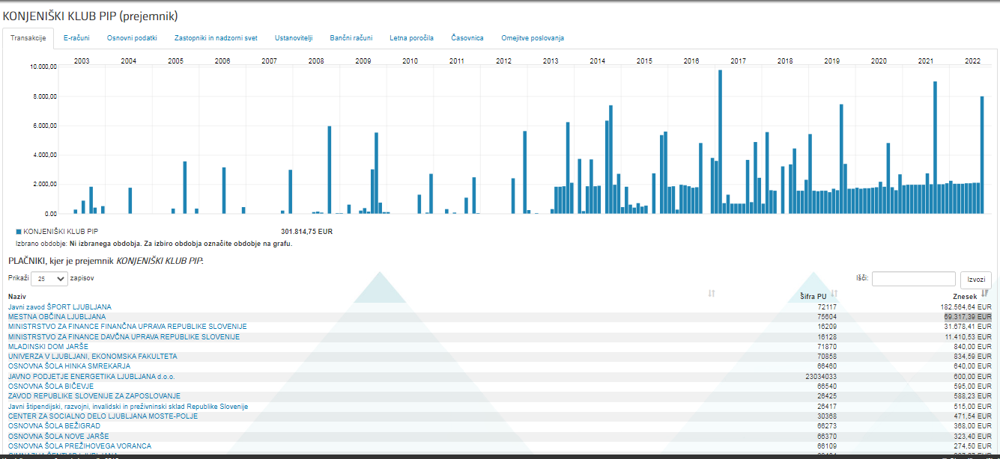1000x459 pixels.
Task: Select the 2022 year label on chart
Action: point(972,61)
